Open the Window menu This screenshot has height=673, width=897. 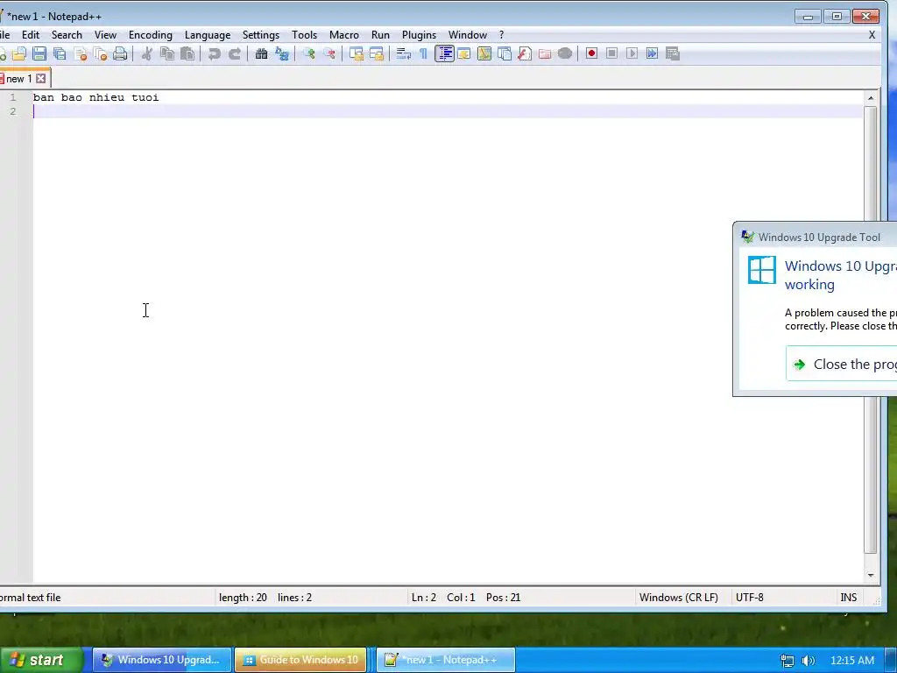(468, 35)
